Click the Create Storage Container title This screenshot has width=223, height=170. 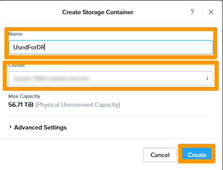(x=97, y=12)
